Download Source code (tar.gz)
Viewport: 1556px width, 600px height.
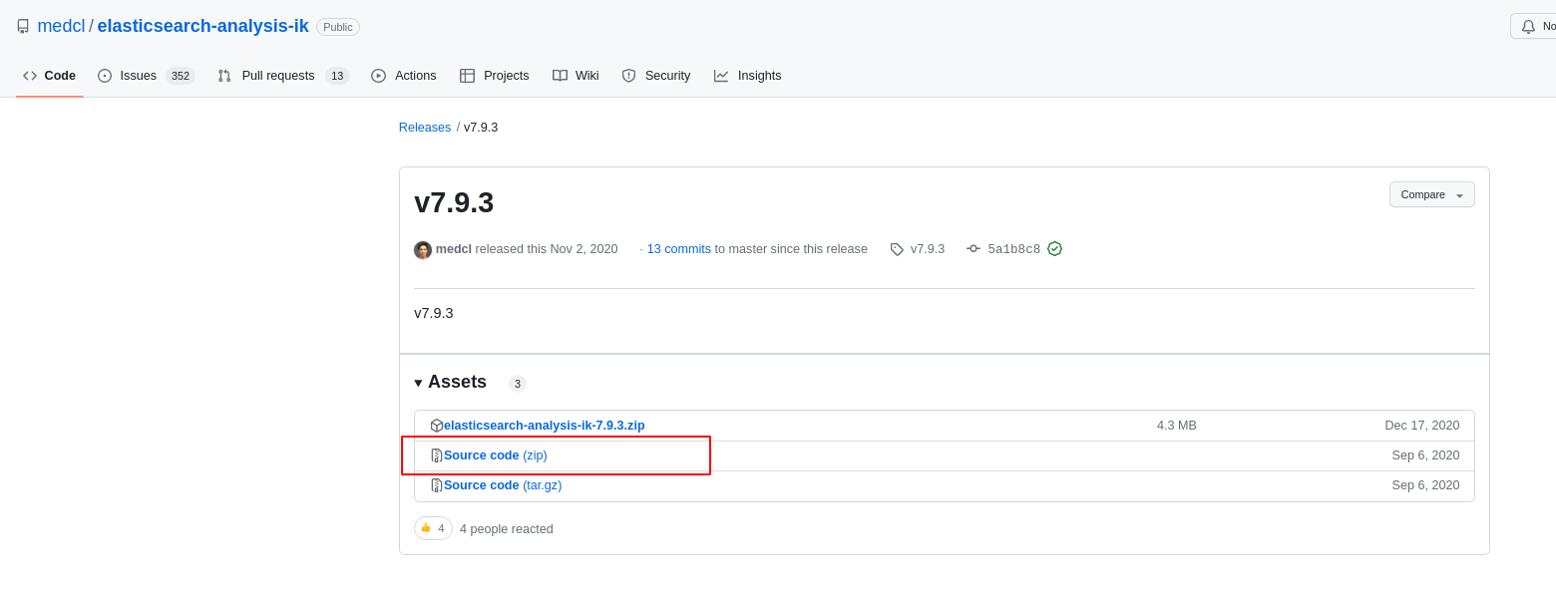503,485
